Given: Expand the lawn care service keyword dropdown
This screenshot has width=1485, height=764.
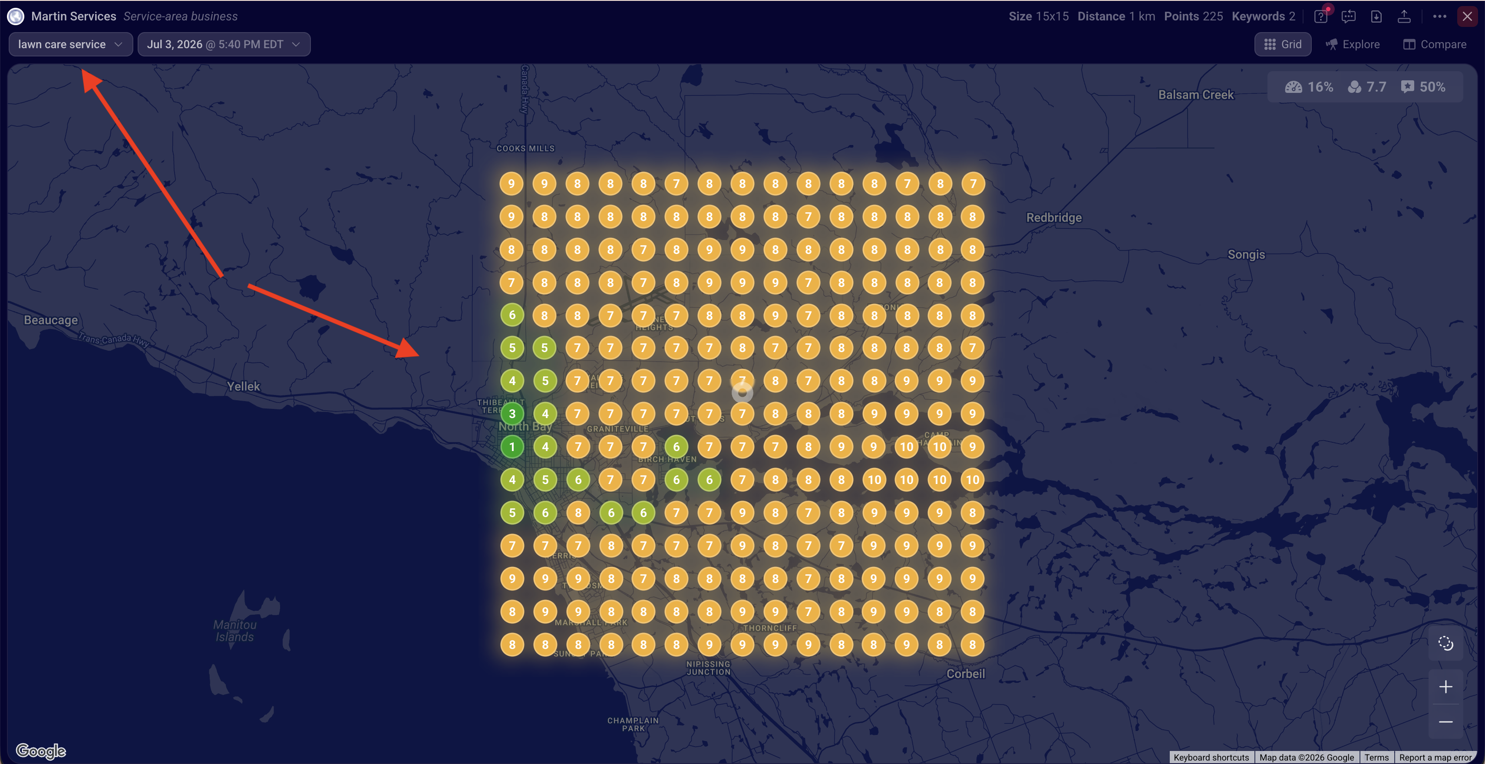Looking at the screenshot, I should click(70, 44).
